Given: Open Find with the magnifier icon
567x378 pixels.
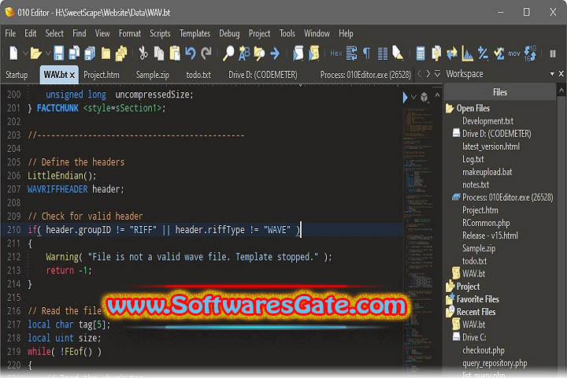Looking at the screenshot, I should pos(228,54).
